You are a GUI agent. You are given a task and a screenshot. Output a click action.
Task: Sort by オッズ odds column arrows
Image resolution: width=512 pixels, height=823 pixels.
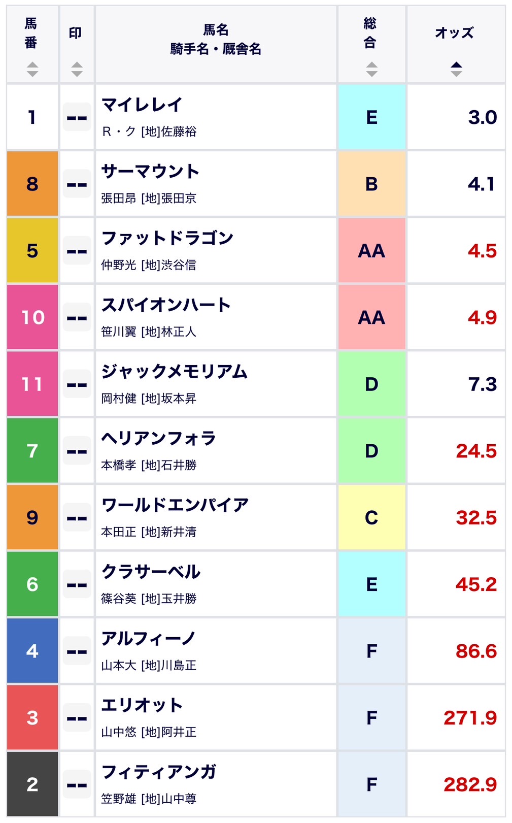tap(456, 69)
